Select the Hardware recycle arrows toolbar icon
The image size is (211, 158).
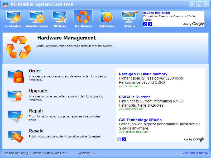tap(83, 17)
